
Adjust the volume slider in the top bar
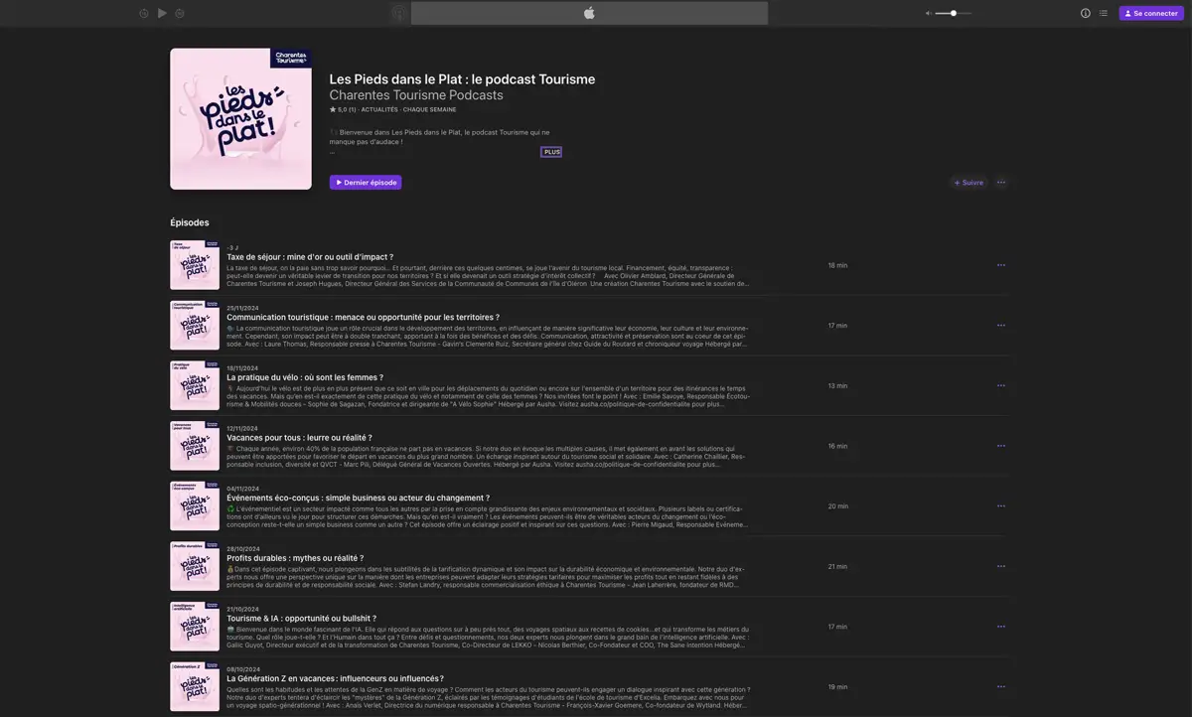pyautogui.click(x=954, y=13)
